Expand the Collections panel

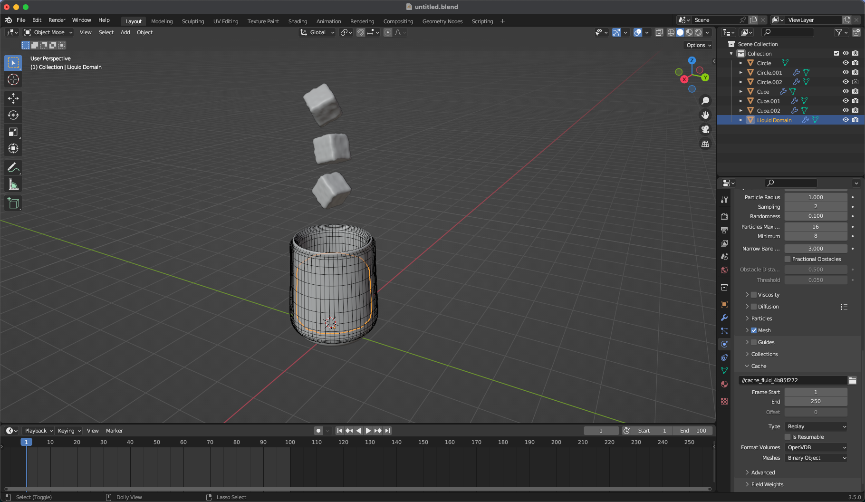coord(764,354)
